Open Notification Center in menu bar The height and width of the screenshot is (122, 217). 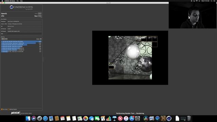[x=214, y=1]
